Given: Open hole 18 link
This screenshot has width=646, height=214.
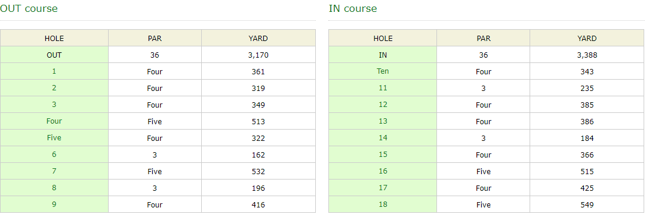Looking at the screenshot, I should point(383,204).
